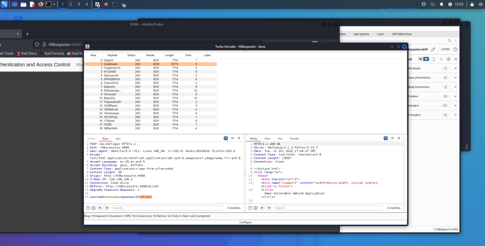Toggle newline display in response pane
Viewport: 485px width, 246px height.
click(x=392, y=138)
